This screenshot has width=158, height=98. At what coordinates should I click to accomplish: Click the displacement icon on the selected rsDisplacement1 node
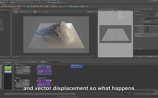point(39,67)
